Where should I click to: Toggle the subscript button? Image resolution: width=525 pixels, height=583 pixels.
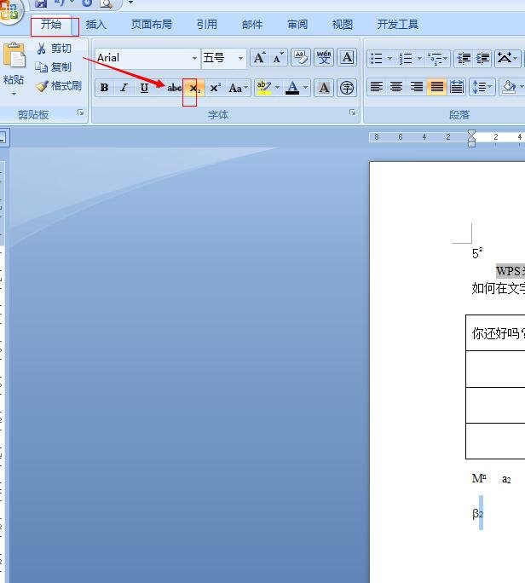tap(194, 88)
